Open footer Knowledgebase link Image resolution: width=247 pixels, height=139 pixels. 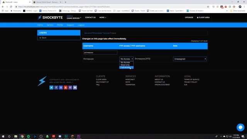pyautogui.click(x=162, y=85)
